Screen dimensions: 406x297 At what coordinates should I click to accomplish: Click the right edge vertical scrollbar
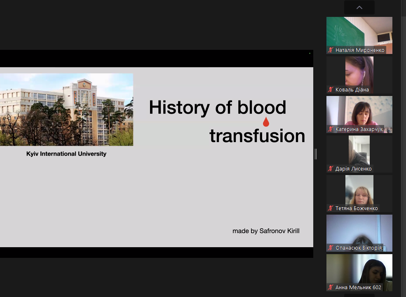click(404, 148)
